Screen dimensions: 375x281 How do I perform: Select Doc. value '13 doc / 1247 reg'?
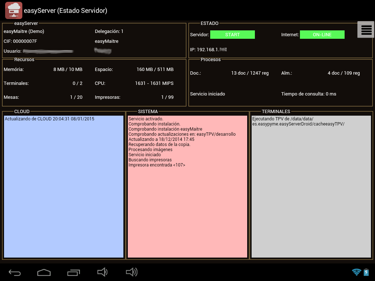(250, 73)
